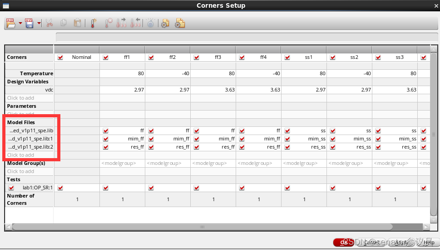Click the horizontal scrollbar left arrow
The width and height of the screenshot is (440, 251).
tap(9, 227)
